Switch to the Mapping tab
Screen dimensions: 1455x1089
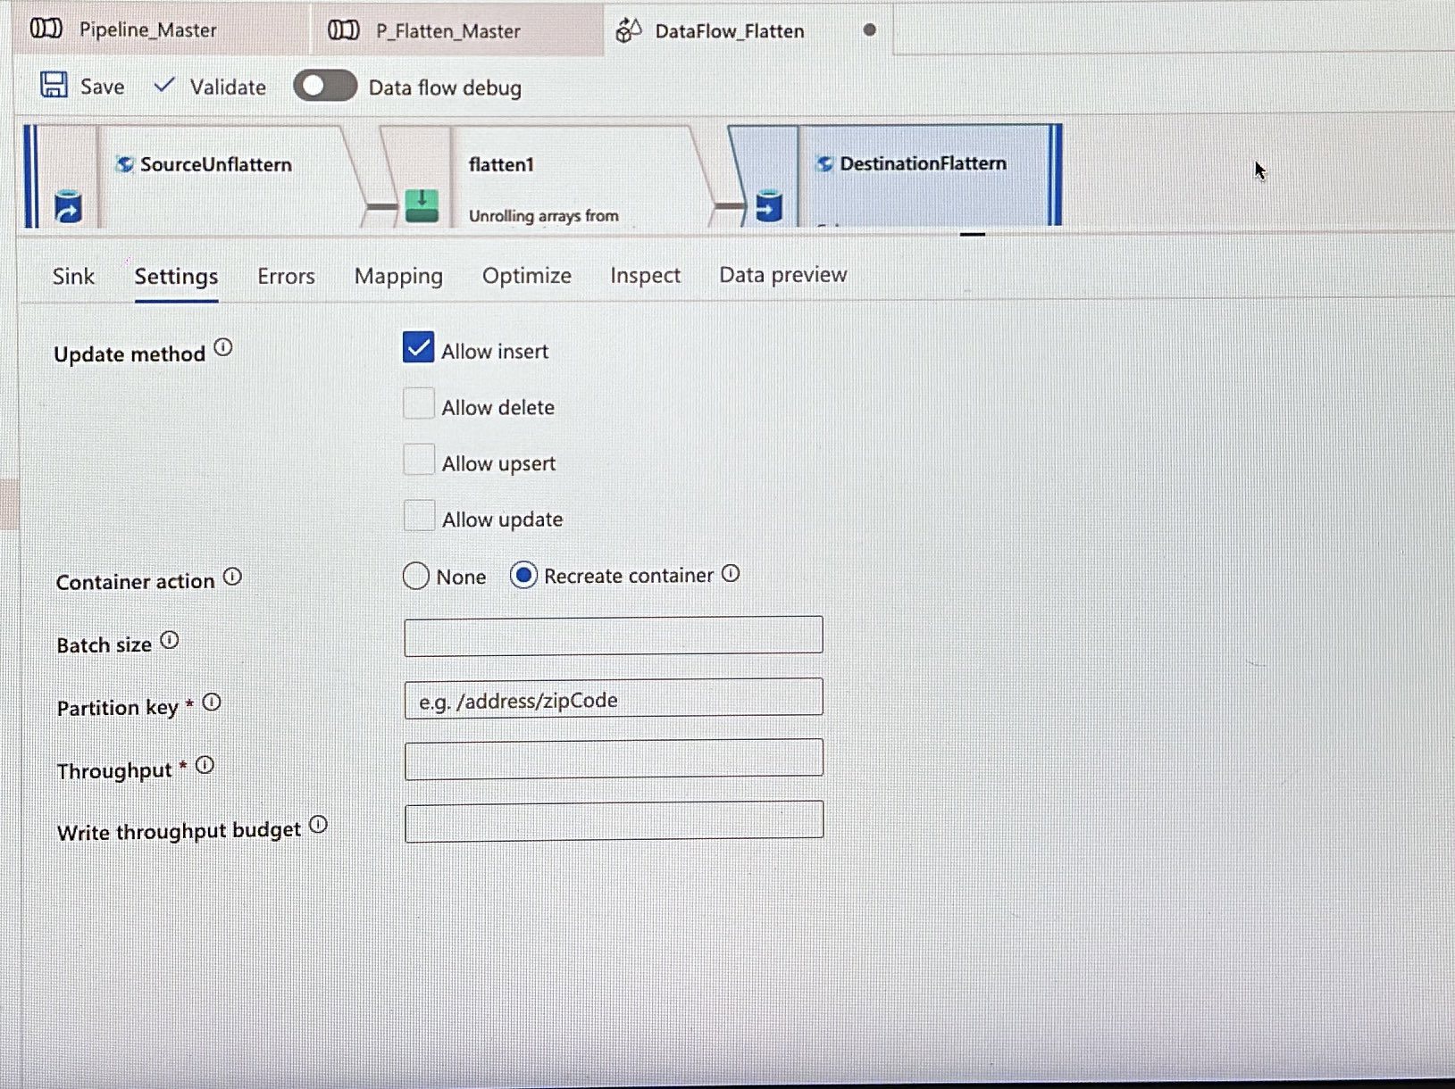(x=398, y=276)
